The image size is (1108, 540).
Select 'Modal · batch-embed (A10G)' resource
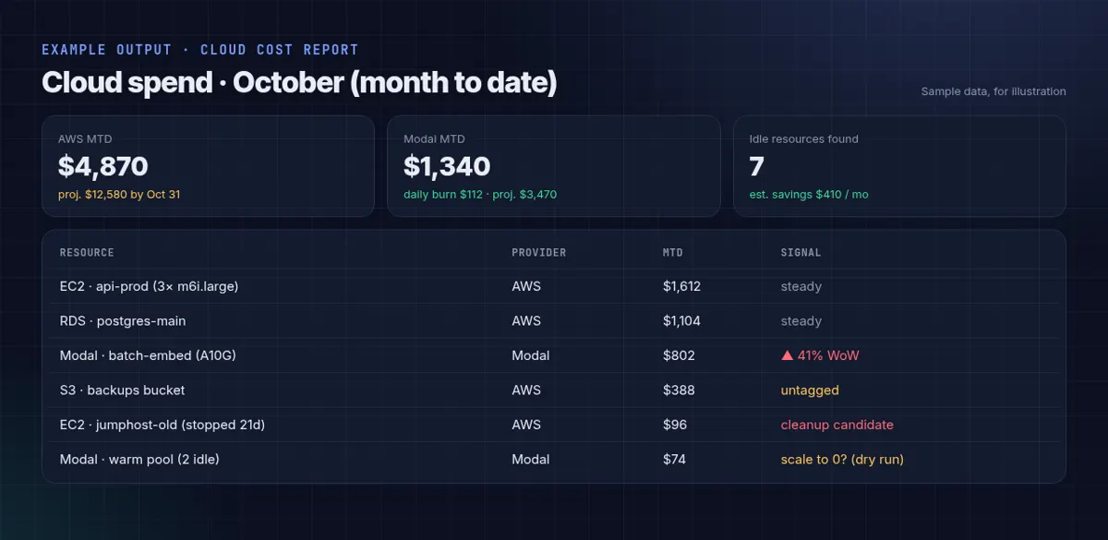point(148,355)
